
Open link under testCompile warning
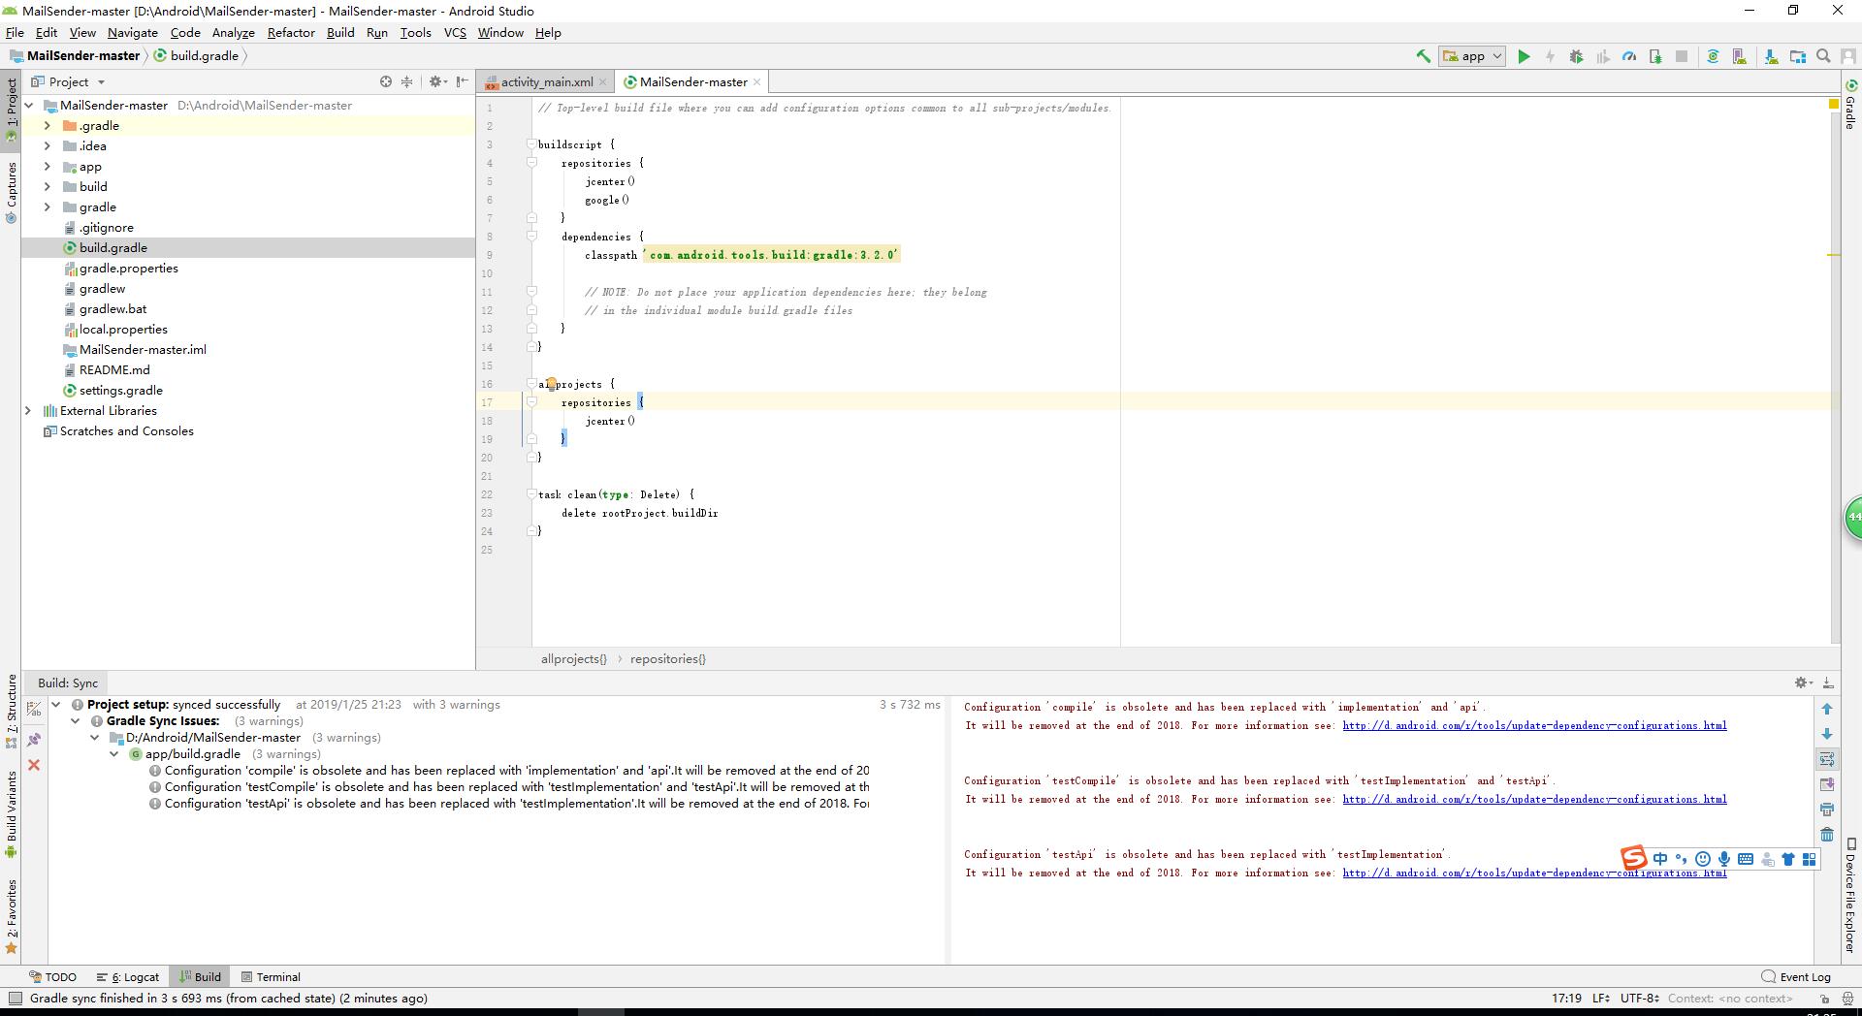tap(1534, 799)
